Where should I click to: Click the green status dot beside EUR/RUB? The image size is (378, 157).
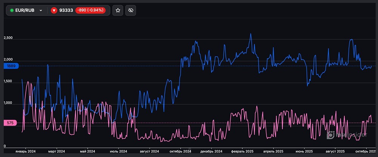(12, 10)
